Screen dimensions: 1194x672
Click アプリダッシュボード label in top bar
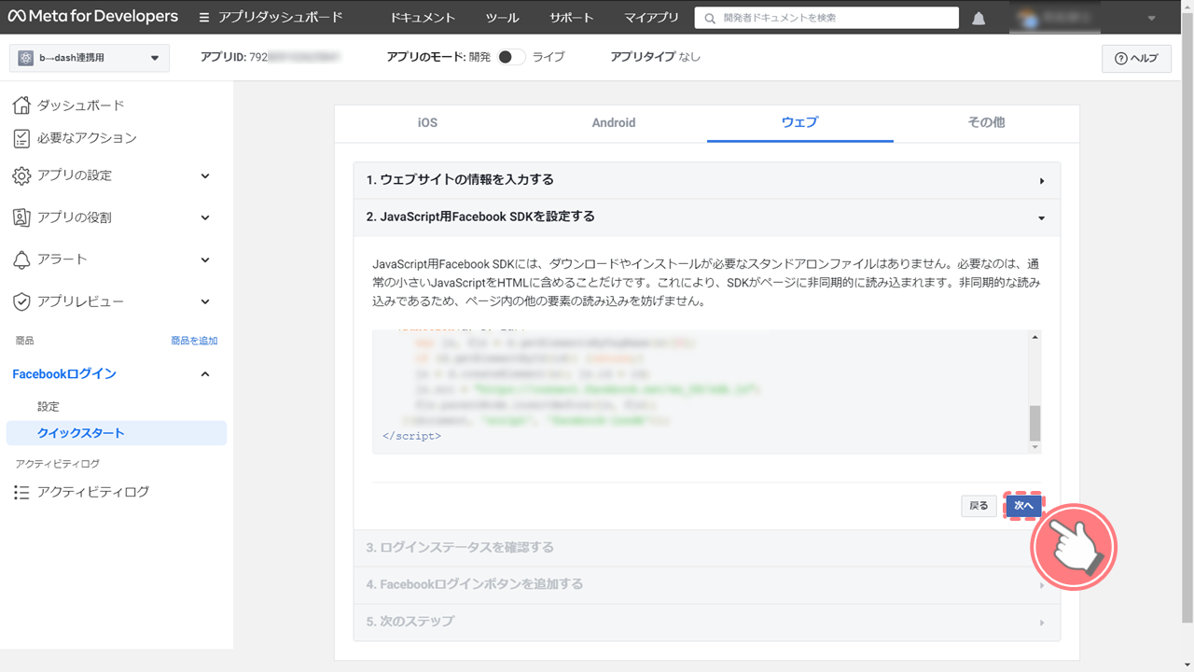tap(281, 18)
